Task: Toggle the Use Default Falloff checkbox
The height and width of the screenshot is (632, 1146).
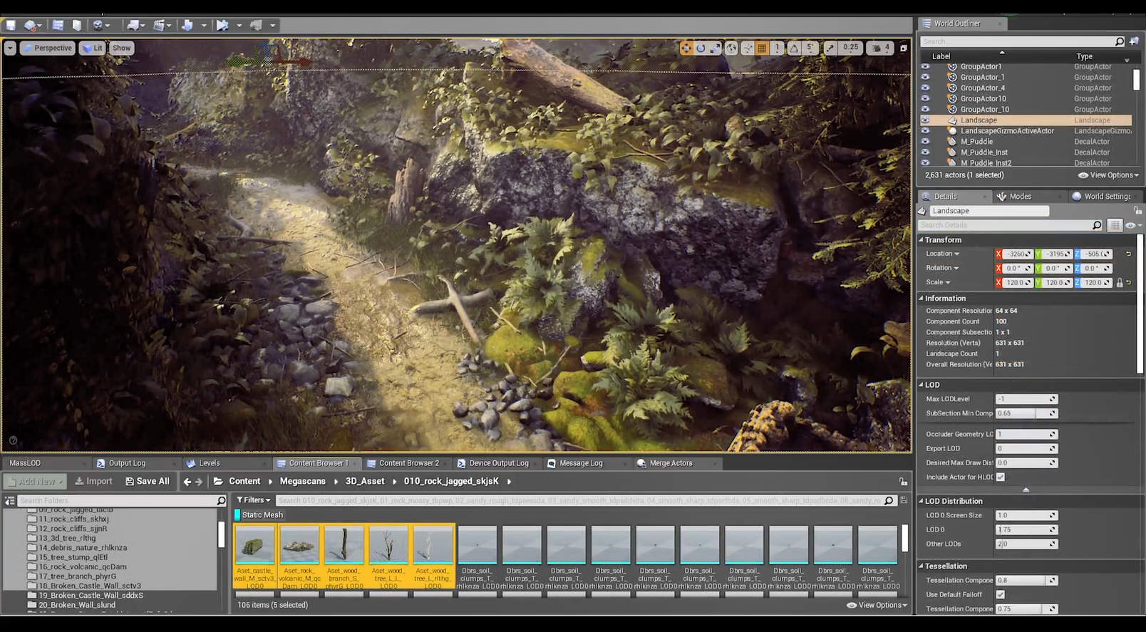Action: [x=1001, y=594]
